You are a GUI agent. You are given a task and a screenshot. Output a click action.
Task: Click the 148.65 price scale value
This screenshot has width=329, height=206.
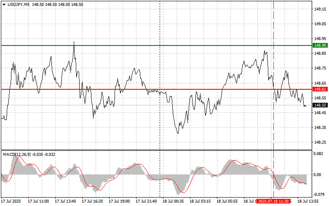320,83
